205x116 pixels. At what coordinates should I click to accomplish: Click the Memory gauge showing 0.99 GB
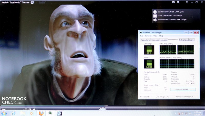point(149,64)
